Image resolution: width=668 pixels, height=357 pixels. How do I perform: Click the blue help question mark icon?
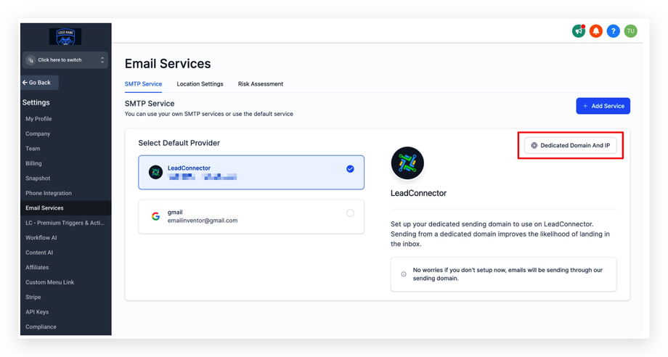(614, 31)
